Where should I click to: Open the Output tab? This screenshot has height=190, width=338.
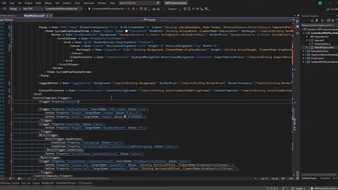(36, 183)
